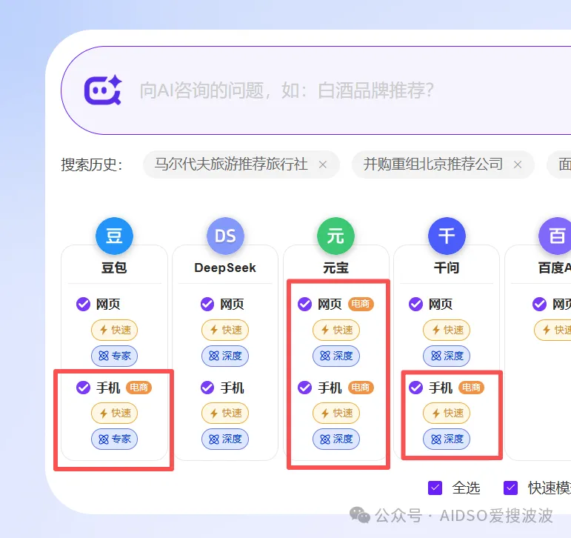Screen dimensions: 571x538
Task: Select 深度 mode for DeepSeek 手机
Action: 225,439
